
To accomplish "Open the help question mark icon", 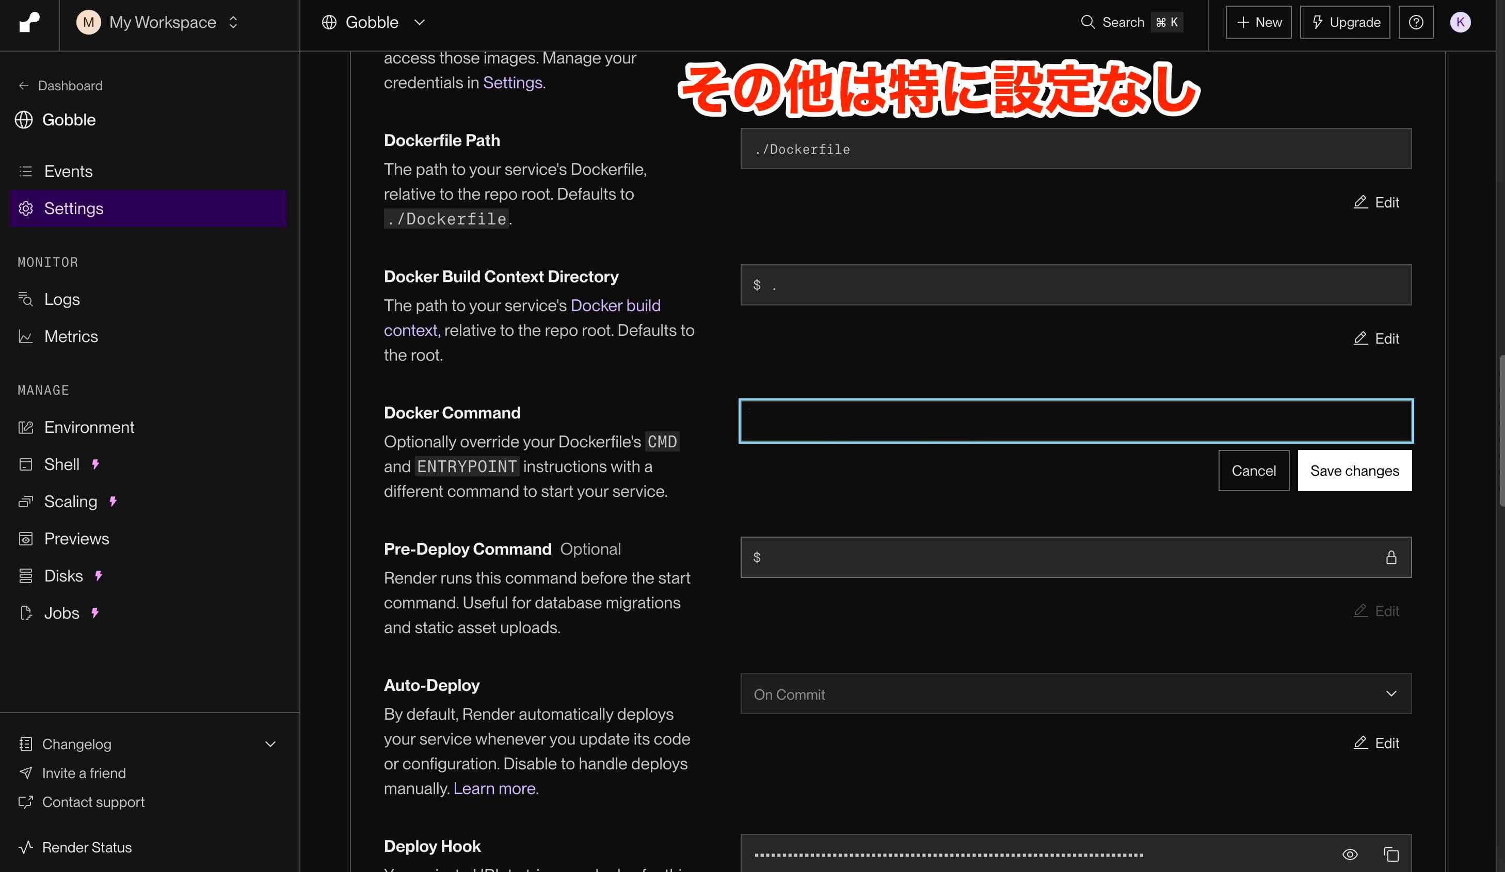I will (1415, 23).
